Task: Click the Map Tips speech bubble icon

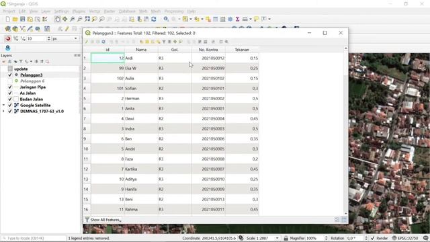Action: coord(256,19)
